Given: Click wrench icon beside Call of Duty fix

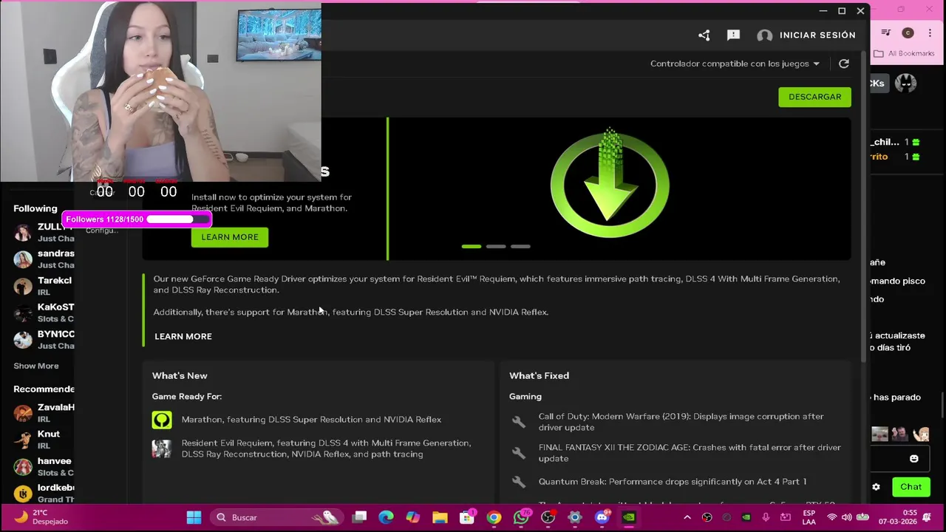Looking at the screenshot, I should click(x=519, y=422).
